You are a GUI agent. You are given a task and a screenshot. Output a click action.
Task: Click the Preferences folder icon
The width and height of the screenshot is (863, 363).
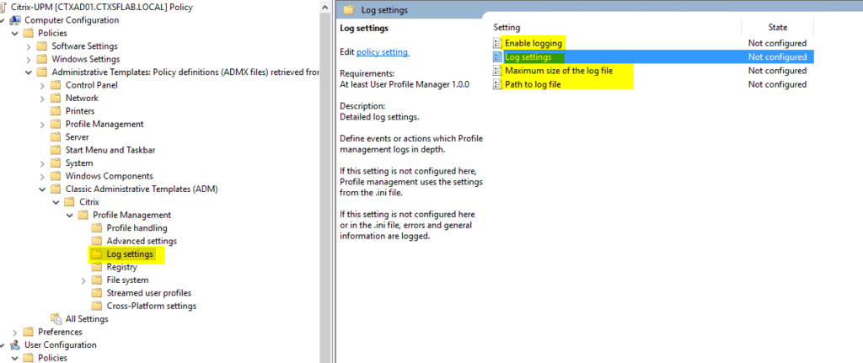[x=28, y=332]
